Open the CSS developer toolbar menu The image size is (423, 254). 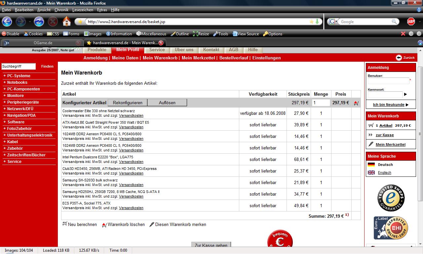pos(53,34)
